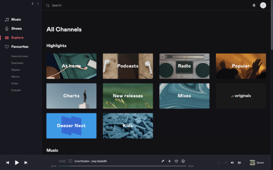Open the audio settings equalizer icon
This screenshot has height=170, width=273.
[x=239, y=163]
